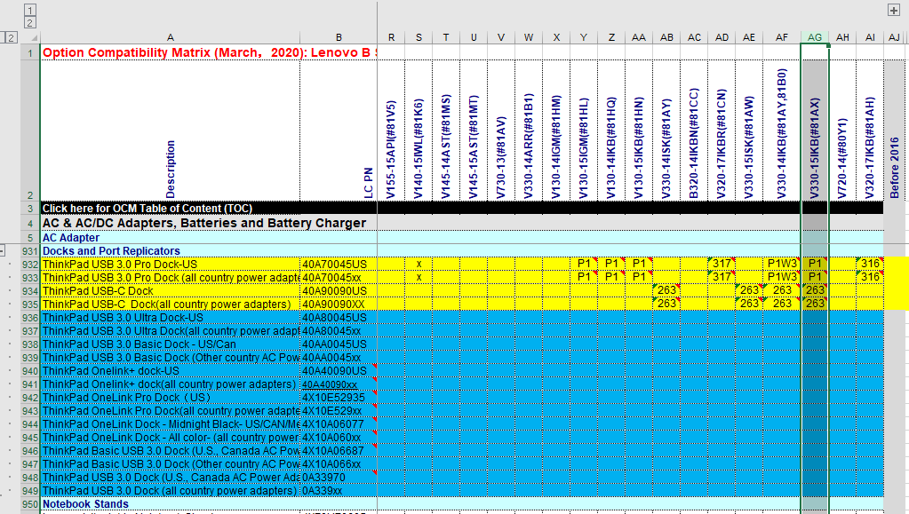Collapse the row group beside row 931
The width and height of the screenshot is (909, 514).
coord(2,251)
